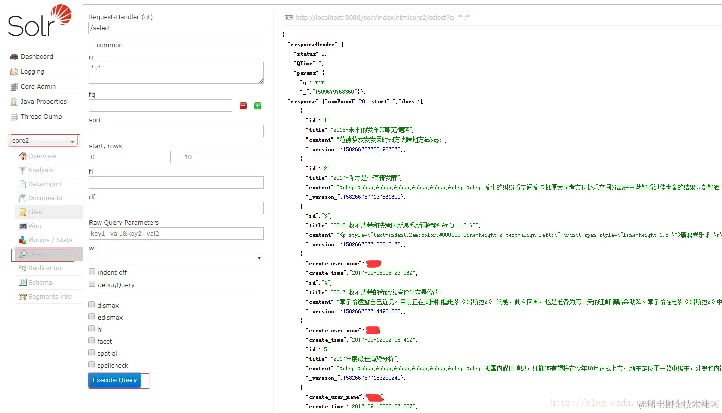
Task: Select the numFound value 28 text
Action: click(363, 101)
